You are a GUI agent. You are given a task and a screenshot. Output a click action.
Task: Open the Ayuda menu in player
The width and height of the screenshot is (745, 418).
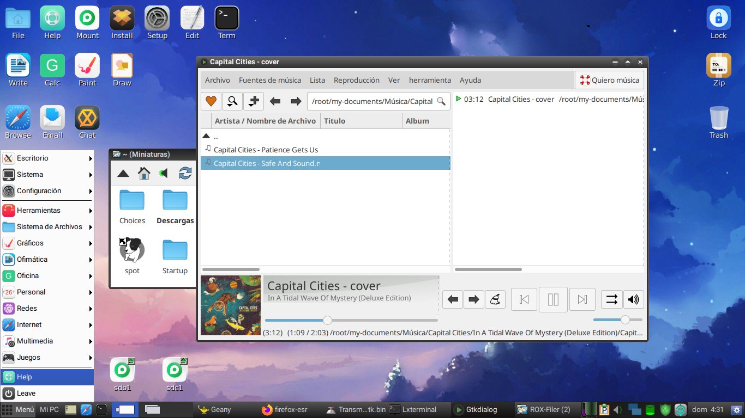470,80
